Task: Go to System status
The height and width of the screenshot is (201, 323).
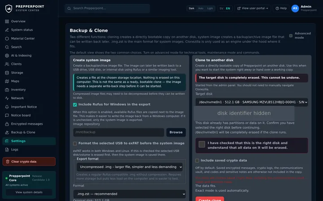Action: tap(29, 30)
